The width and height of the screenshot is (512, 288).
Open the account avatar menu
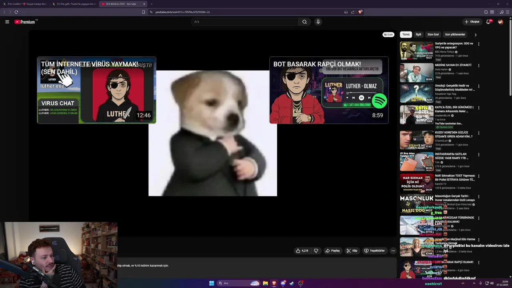coord(500,22)
